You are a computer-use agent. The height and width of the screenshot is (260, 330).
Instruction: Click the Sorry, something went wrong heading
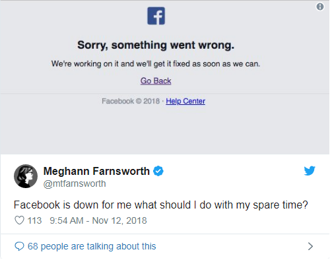(x=156, y=45)
